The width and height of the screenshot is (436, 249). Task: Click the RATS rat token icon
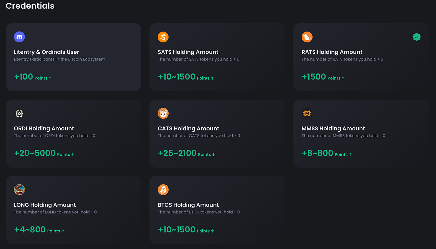coord(307,37)
